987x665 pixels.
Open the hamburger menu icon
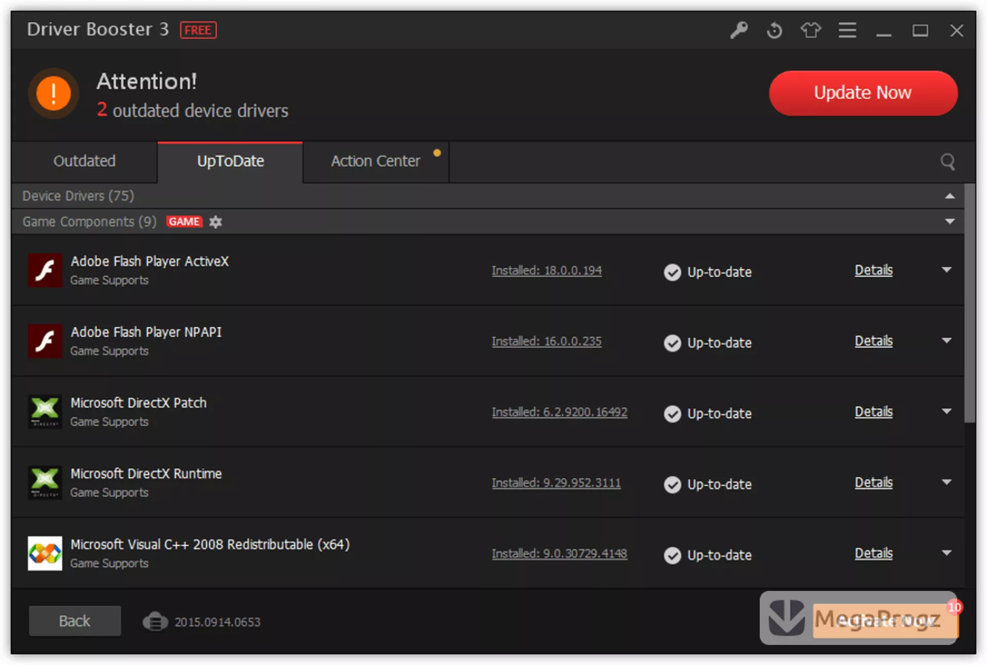[847, 30]
